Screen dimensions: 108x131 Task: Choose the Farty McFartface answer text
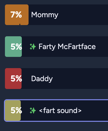(x=67, y=47)
